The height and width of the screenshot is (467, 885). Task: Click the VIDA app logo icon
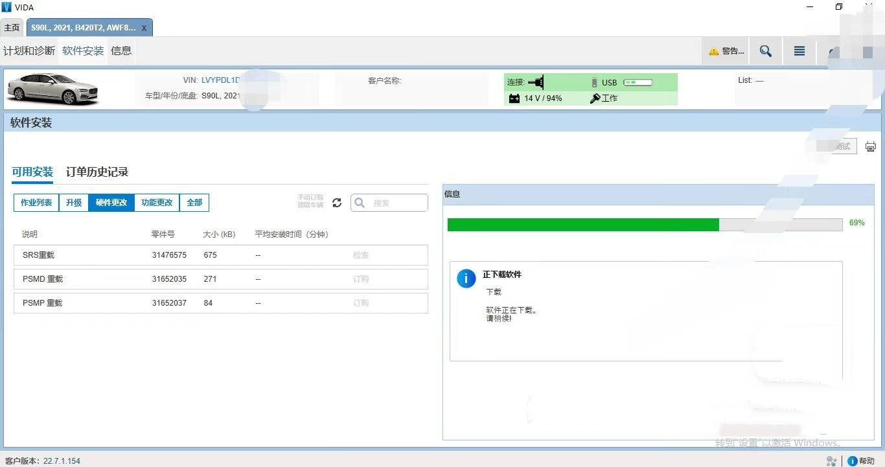6,7
